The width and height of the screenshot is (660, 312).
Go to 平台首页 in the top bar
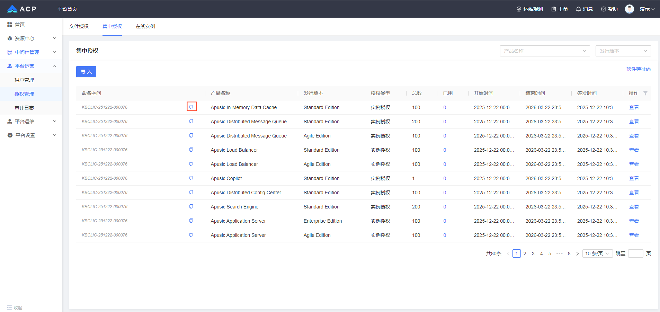[67, 9]
